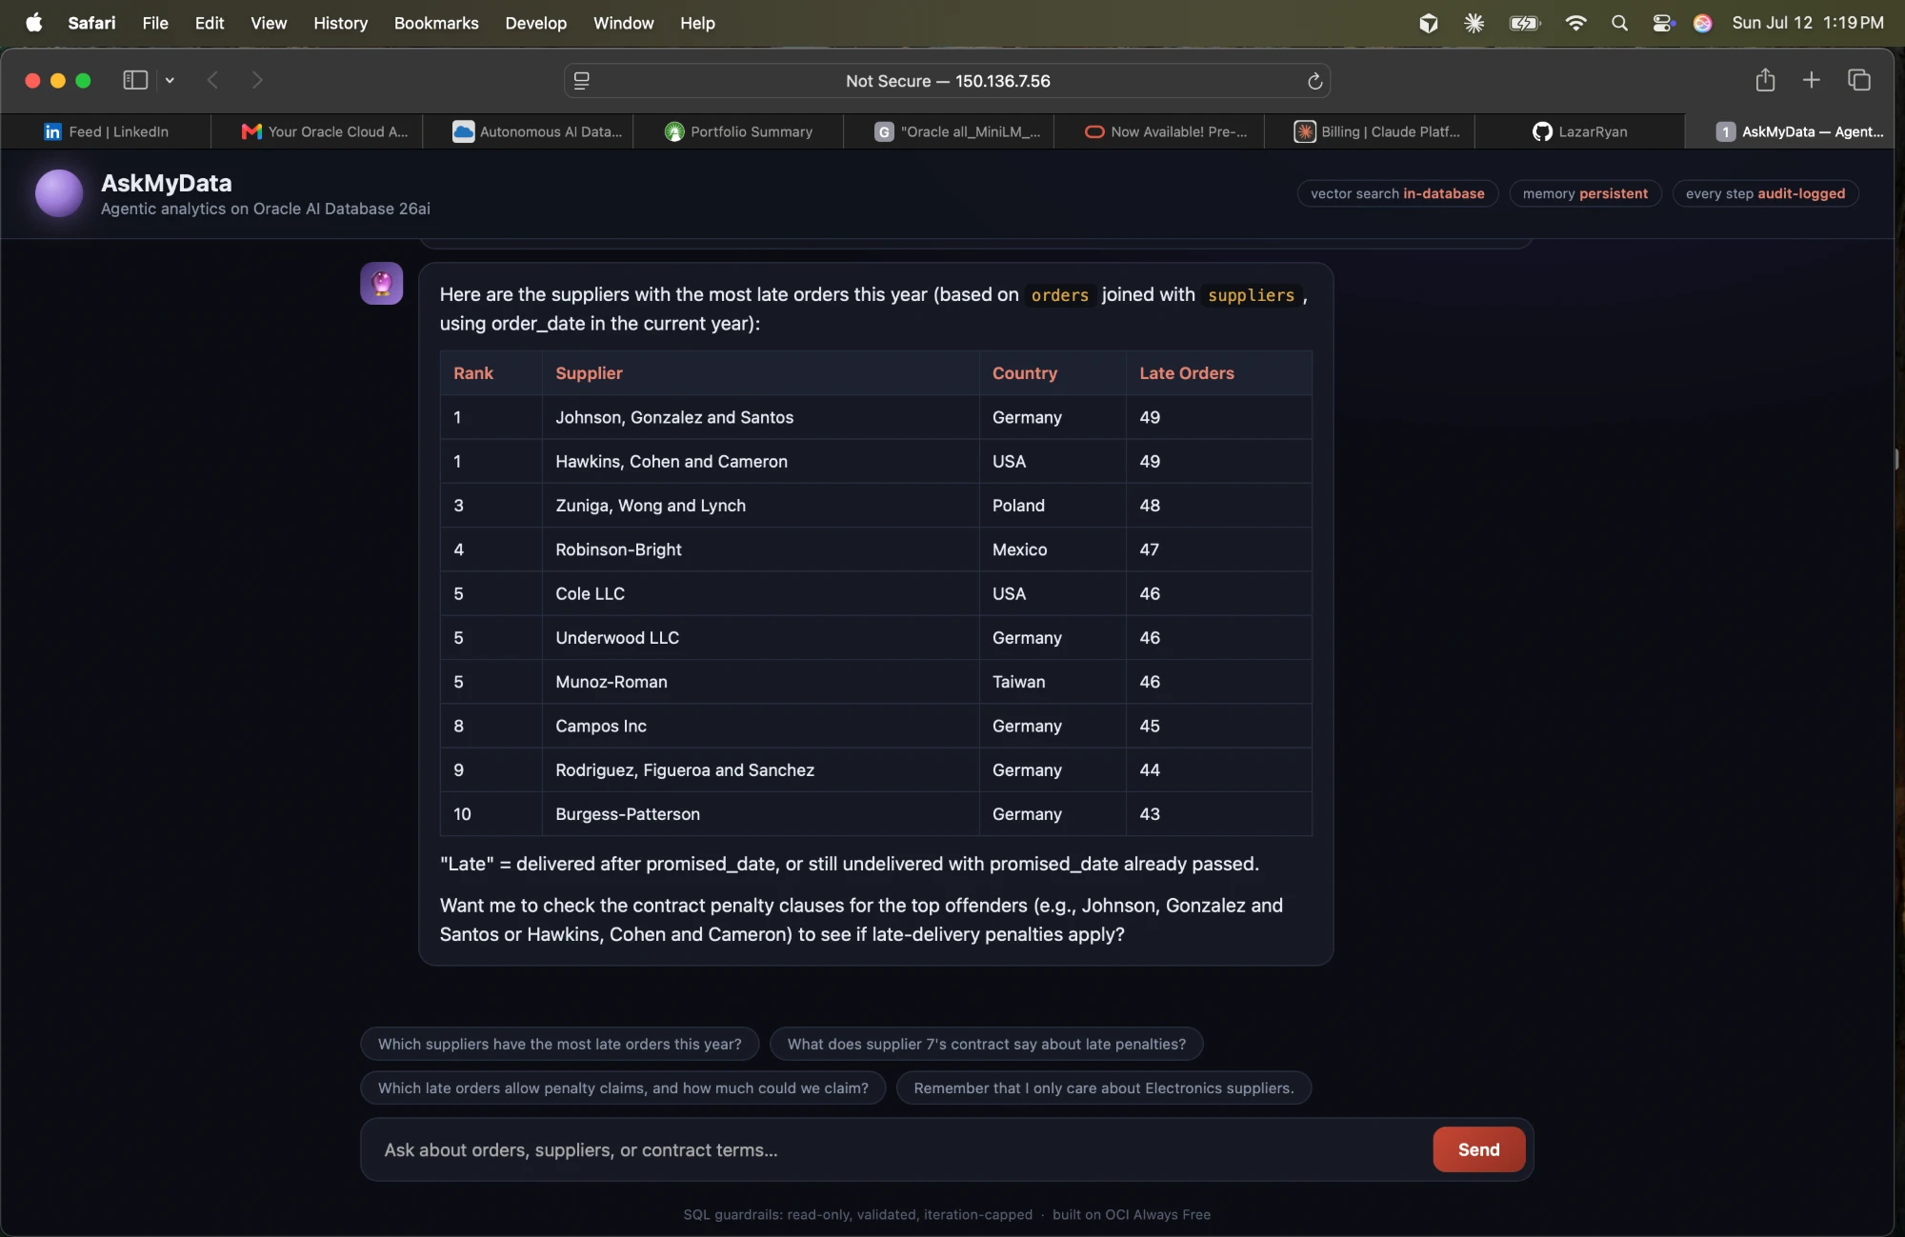Screen dimensions: 1905x1237
Task: Click the orders code tag in the reply
Action: click(1059, 295)
